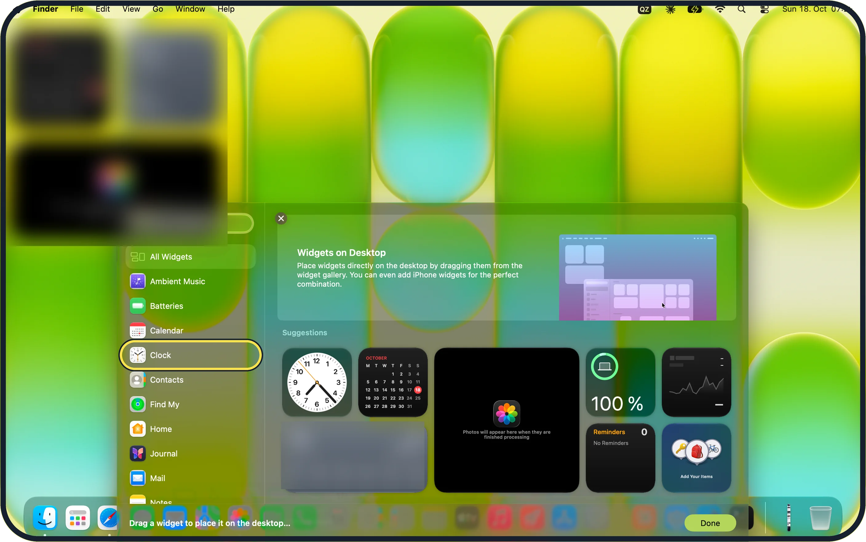Open Contacts widgets
This screenshot has height=542, width=866.
191,380
